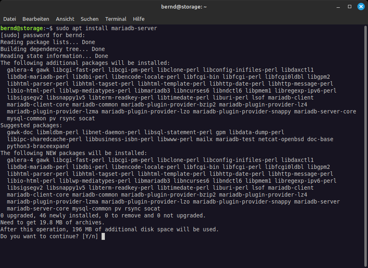Minimize the terminal window

tap(338, 7)
